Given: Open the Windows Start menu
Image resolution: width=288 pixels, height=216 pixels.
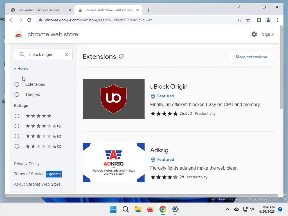Looking at the screenshot, I should (x=113, y=209).
